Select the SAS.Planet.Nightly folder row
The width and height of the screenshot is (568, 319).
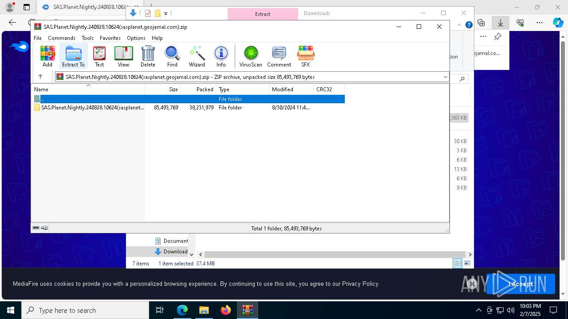point(189,108)
